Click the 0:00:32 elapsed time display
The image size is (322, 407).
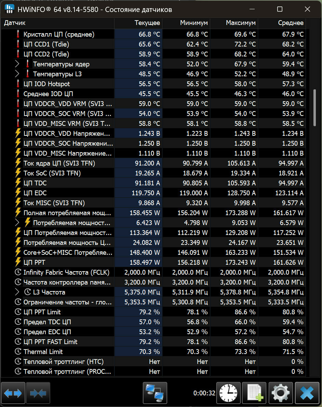pos(204,393)
